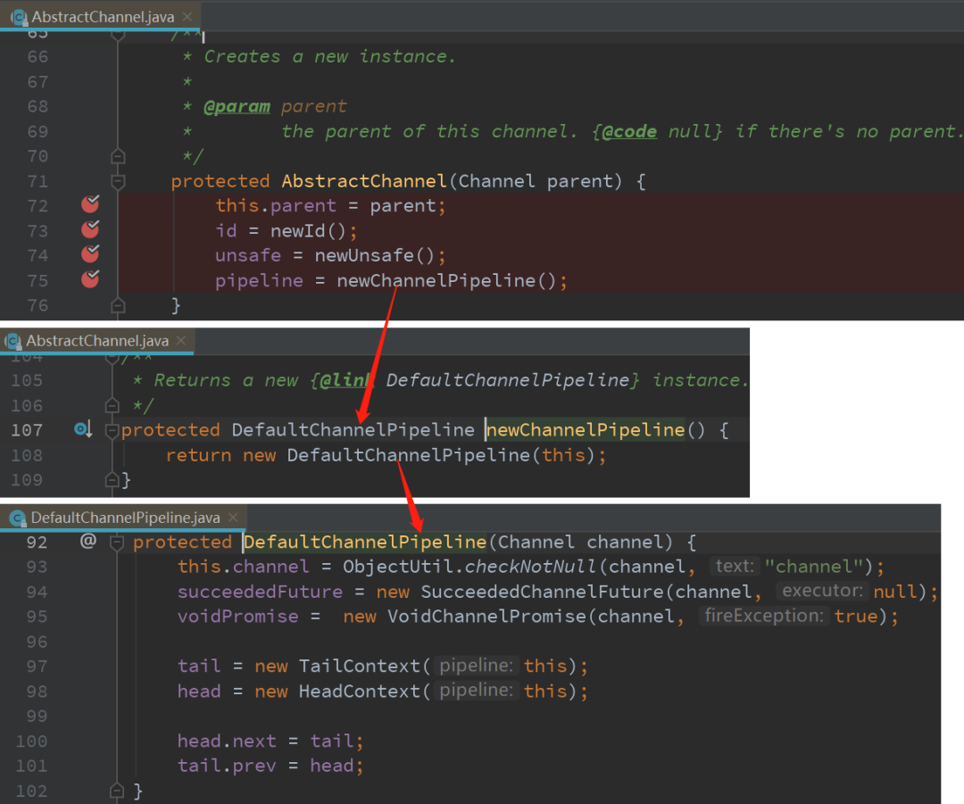Click the executor parameter hint
Image resolution: width=964 pixels, height=804 pixels.
[x=823, y=592]
